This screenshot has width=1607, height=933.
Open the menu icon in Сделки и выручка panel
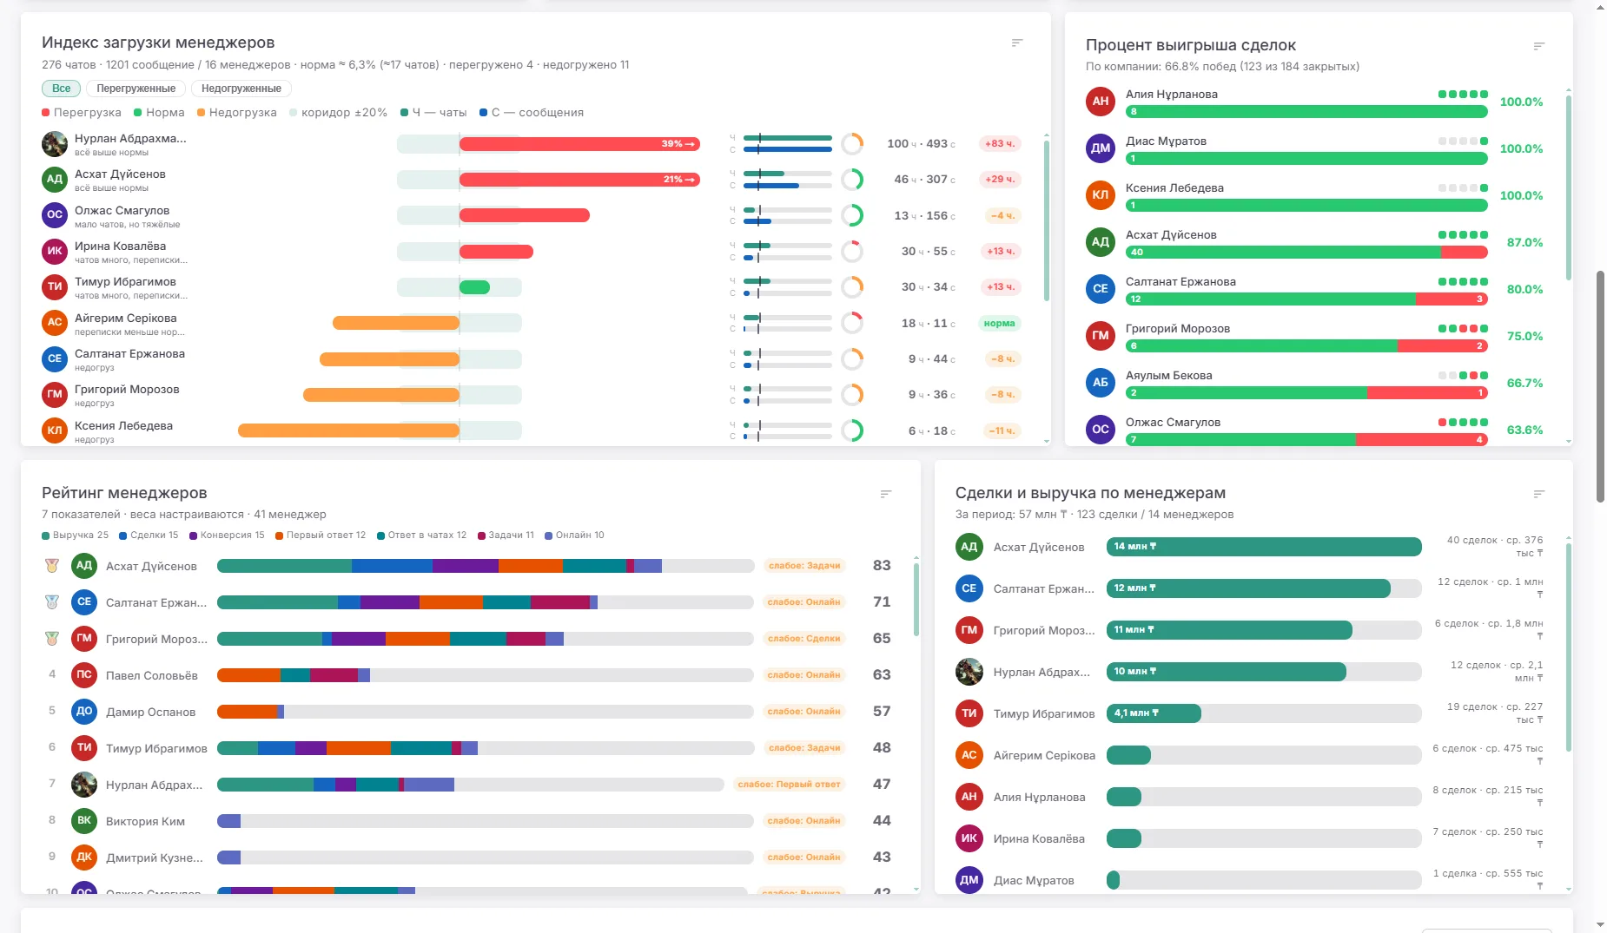[1539, 494]
